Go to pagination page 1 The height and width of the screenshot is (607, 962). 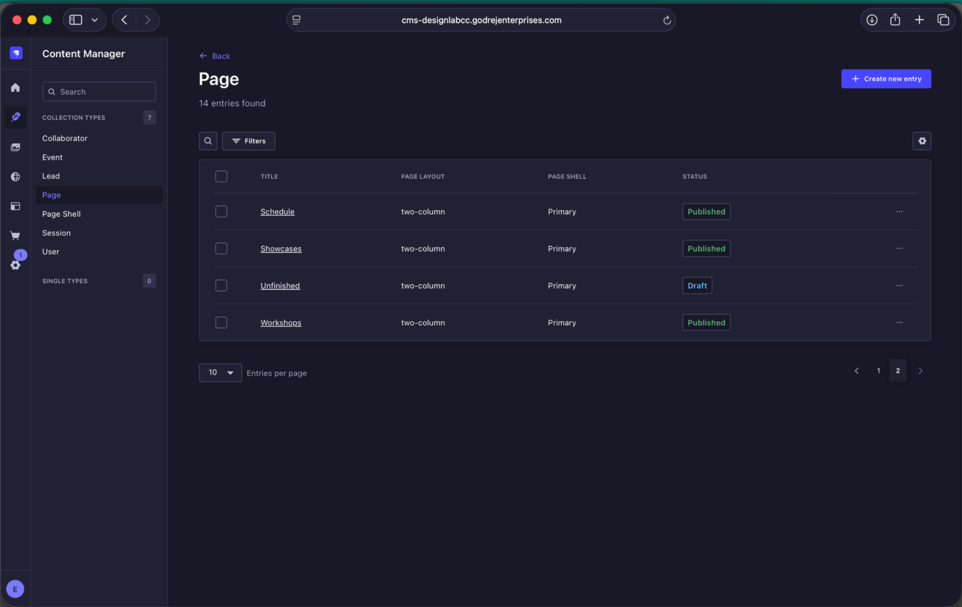coord(878,371)
